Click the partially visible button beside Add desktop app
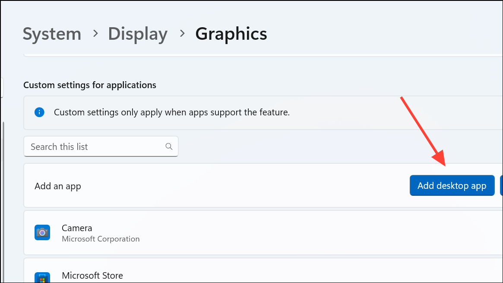 [501, 186]
